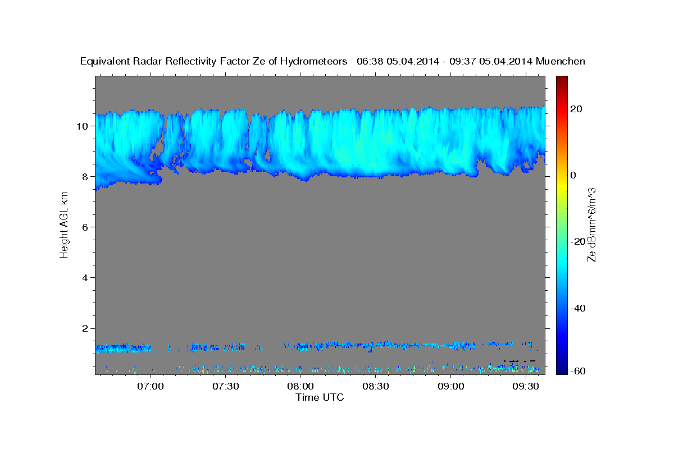Click the 09:30 time tick label

point(526,387)
